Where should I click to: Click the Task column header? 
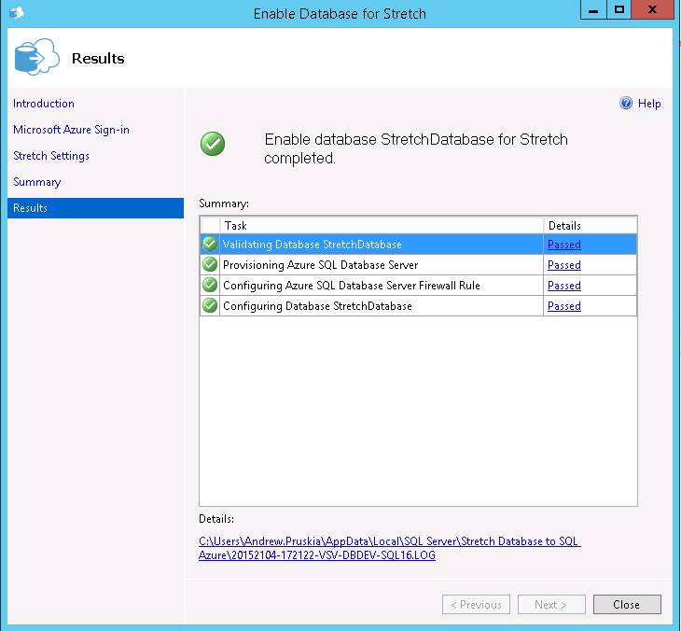coord(382,226)
